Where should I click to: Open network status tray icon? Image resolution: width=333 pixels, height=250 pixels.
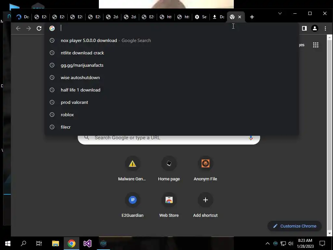(x=283, y=243)
